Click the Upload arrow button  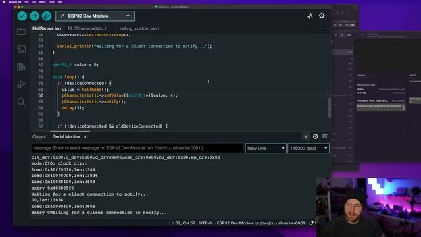(34, 16)
